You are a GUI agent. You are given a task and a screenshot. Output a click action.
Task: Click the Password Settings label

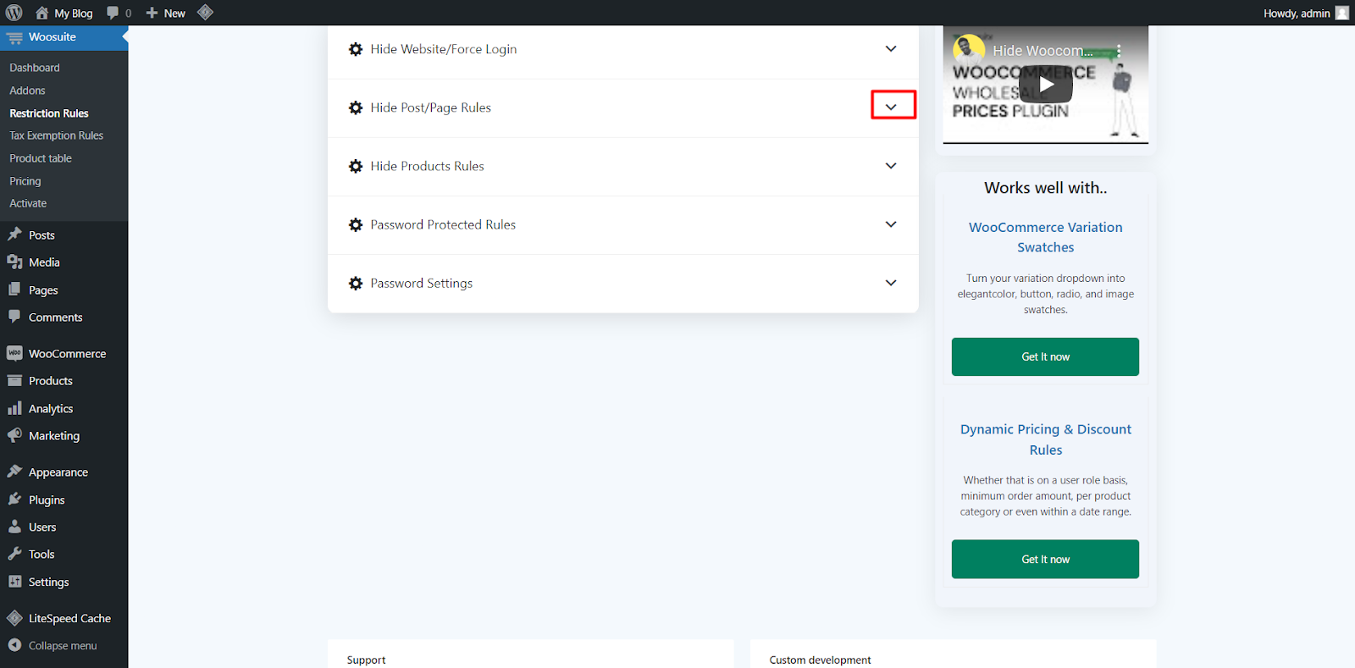coord(422,283)
